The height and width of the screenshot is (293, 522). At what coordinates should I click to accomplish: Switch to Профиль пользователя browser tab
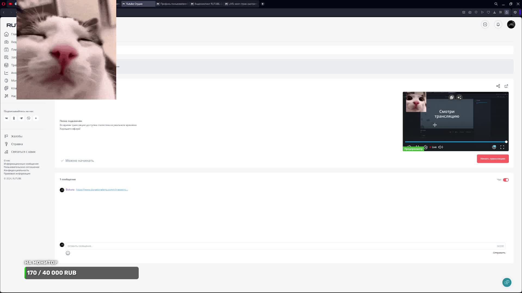[172, 4]
